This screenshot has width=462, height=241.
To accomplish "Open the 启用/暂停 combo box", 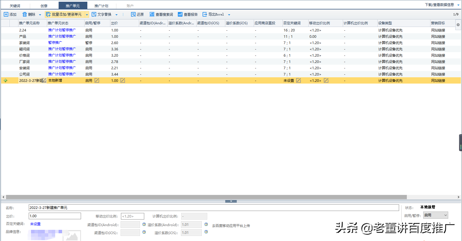I will 436,215.
